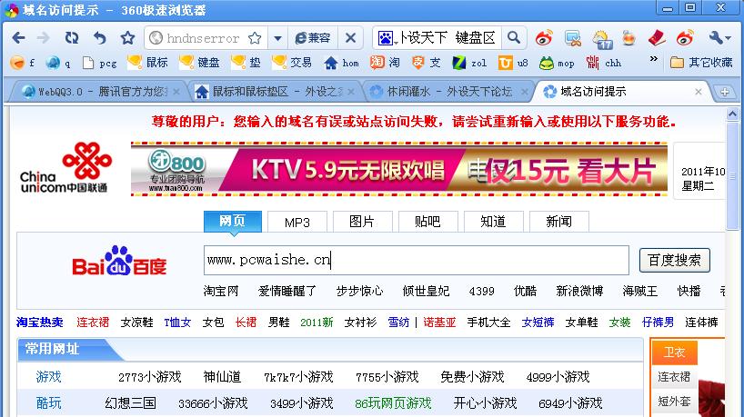Select the 图片 search category tab
This screenshot has height=417, width=744.
pyautogui.click(x=362, y=222)
